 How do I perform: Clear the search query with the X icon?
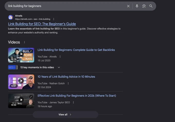pos(128,6)
